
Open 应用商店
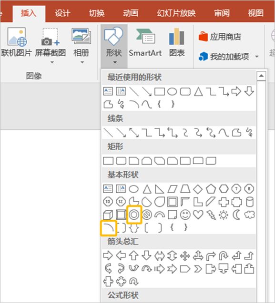click(x=220, y=37)
